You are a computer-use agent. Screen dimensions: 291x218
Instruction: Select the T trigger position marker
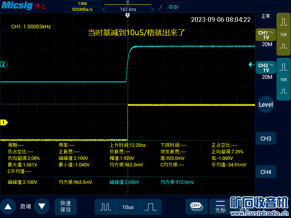point(128,15)
